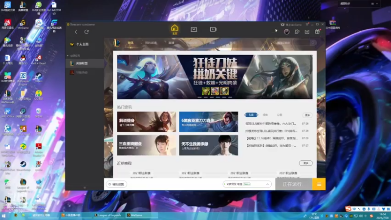Viewport: 391px width, 220px height.
Task: Open the yellow hamburger menu button
Action: [319, 184]
